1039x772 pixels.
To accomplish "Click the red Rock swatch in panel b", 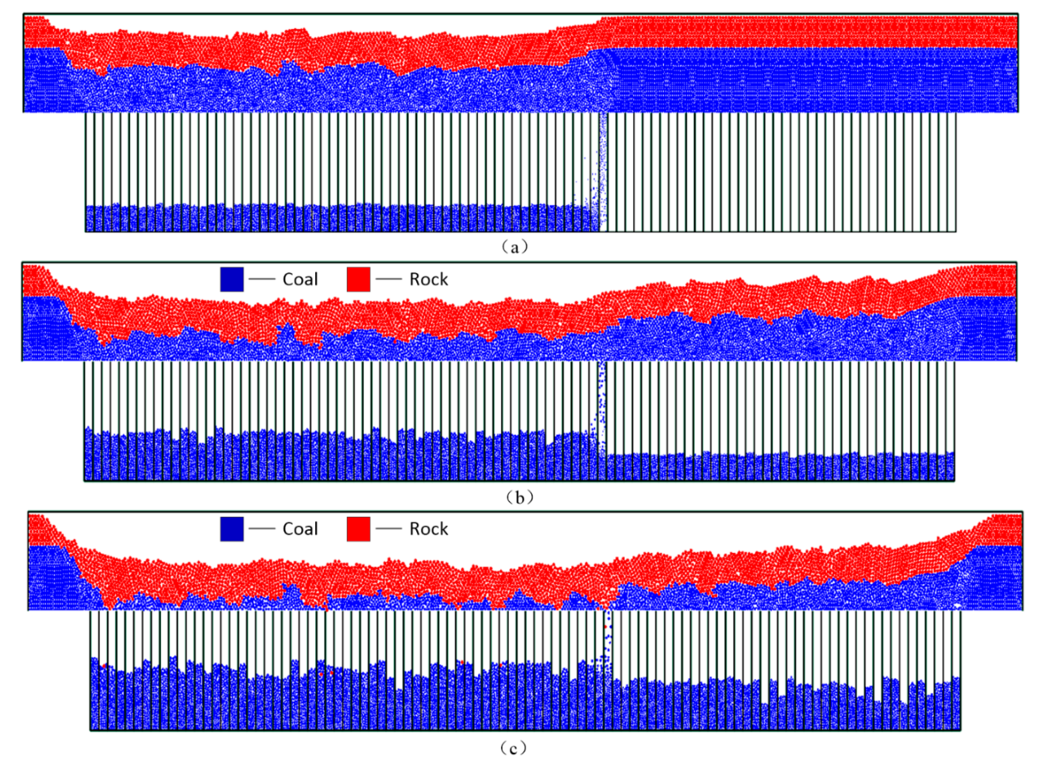I will [358, 279].
